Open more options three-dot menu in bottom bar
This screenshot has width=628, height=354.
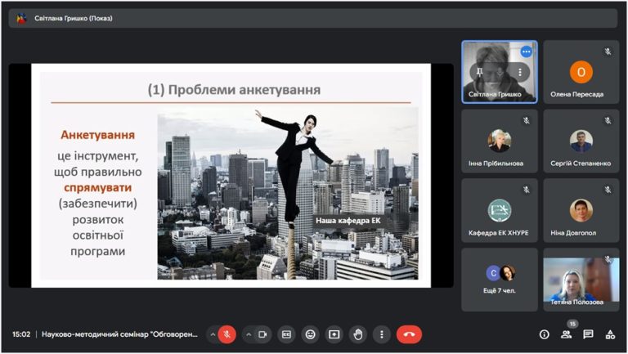point(382,334)
